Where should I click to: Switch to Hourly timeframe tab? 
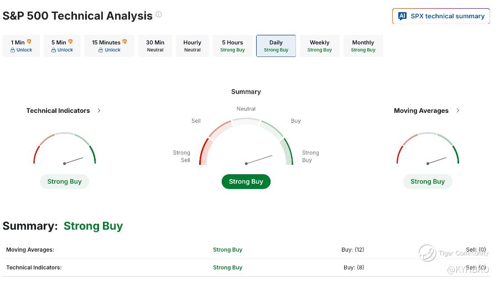[192, 46]
